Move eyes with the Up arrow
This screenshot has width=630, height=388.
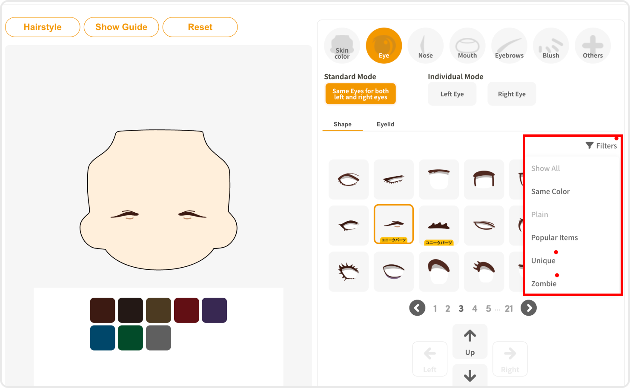point(470,342)
